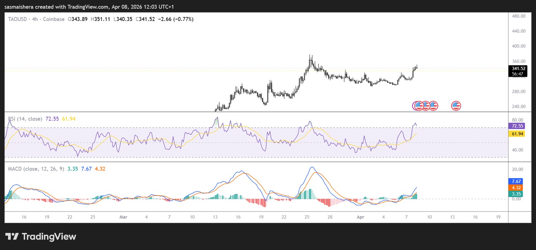
Task: Click the header text 'sasmaishera created with TradingView.com'
Action: pos(57,7)
